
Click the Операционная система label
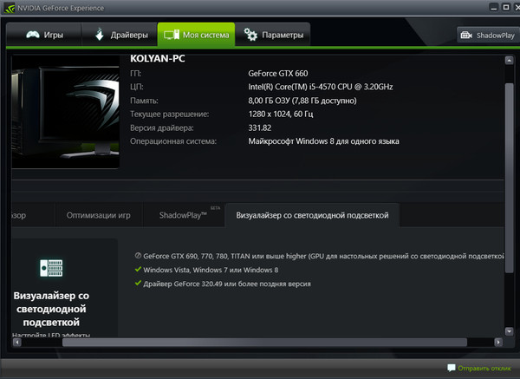173,141
